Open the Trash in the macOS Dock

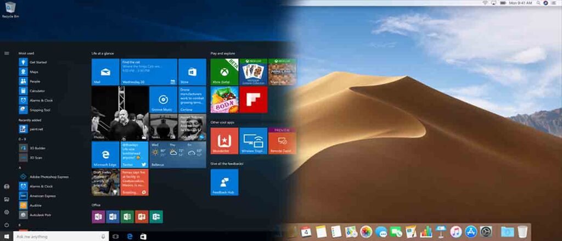tap(522, 232)
